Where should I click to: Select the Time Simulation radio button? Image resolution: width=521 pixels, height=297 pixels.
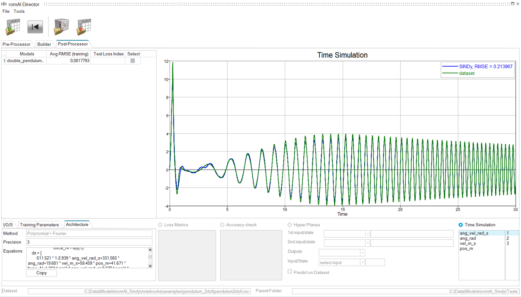click(461, 225)
